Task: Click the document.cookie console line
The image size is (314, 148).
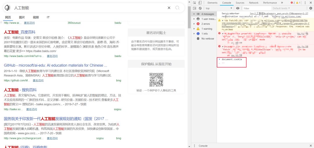Action: pos(232,60)
